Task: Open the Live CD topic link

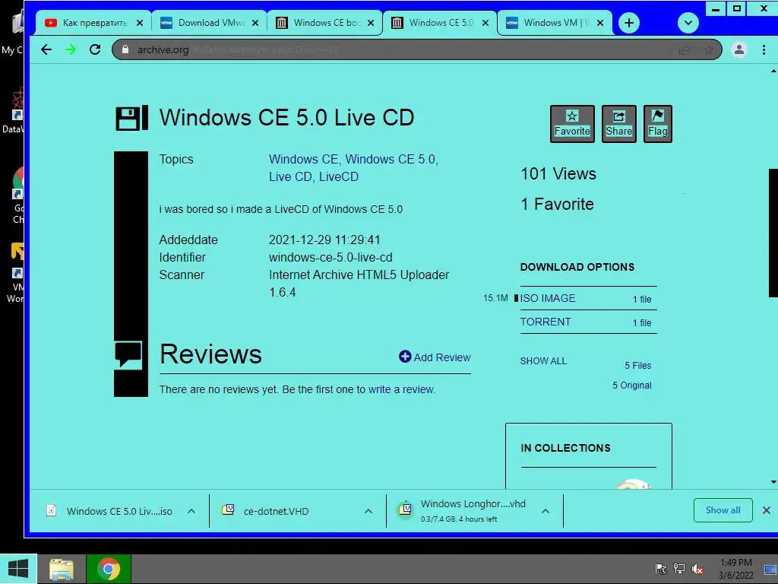Action: [x=289, y=176]
